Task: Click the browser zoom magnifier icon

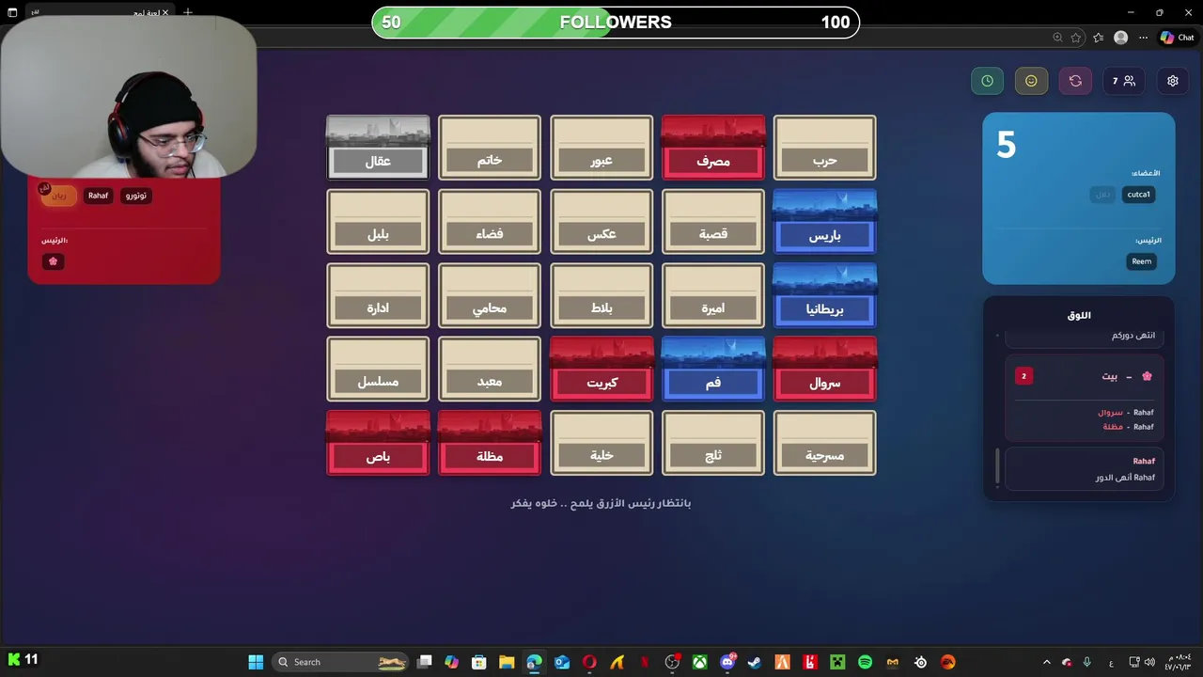Action: click(1057, 38)
